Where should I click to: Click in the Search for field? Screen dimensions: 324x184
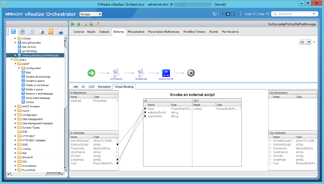point(294,14)
